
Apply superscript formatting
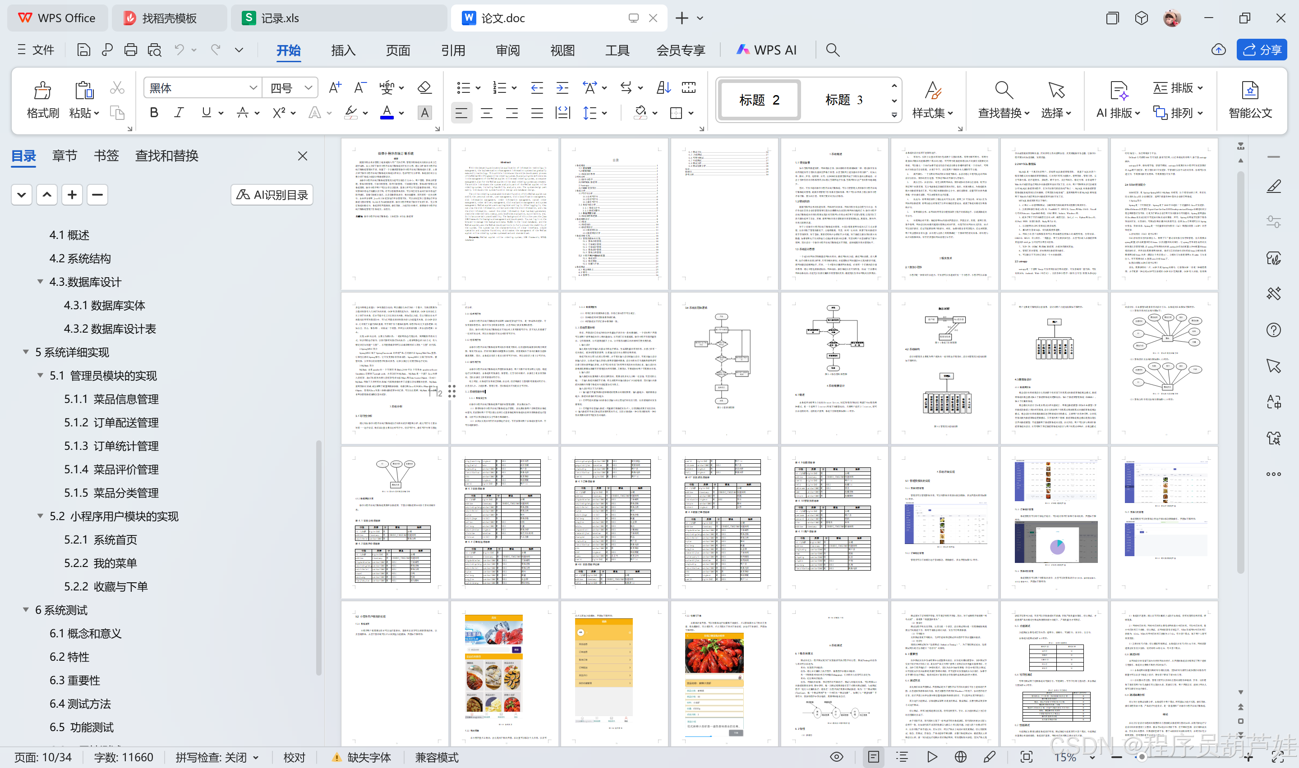279,112
